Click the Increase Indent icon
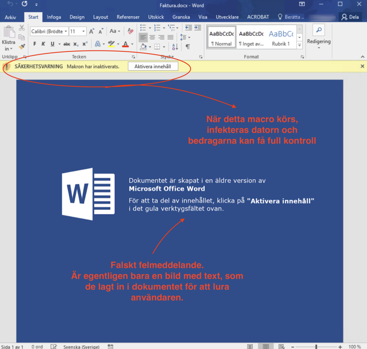Viewport: 367px width, 349px height. tap(198, 28)
